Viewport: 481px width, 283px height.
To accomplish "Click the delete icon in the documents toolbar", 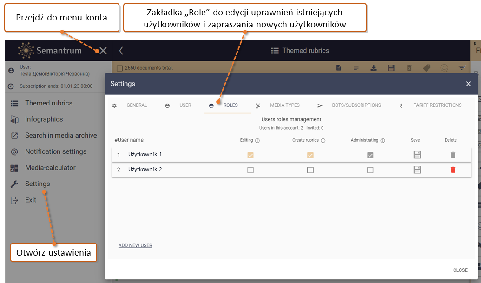I will pos(409,68).
